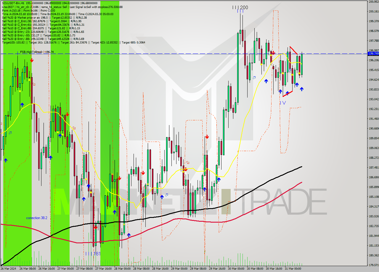Click the '30 Mar 00:00' time axis label

pos(236,269)
